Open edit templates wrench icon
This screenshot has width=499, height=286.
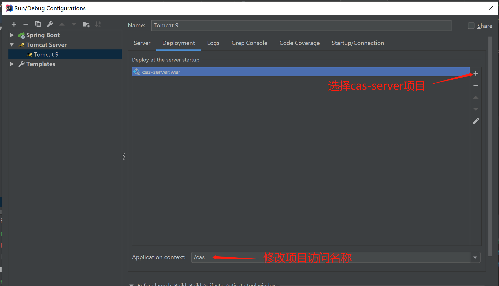pos(50,24)
